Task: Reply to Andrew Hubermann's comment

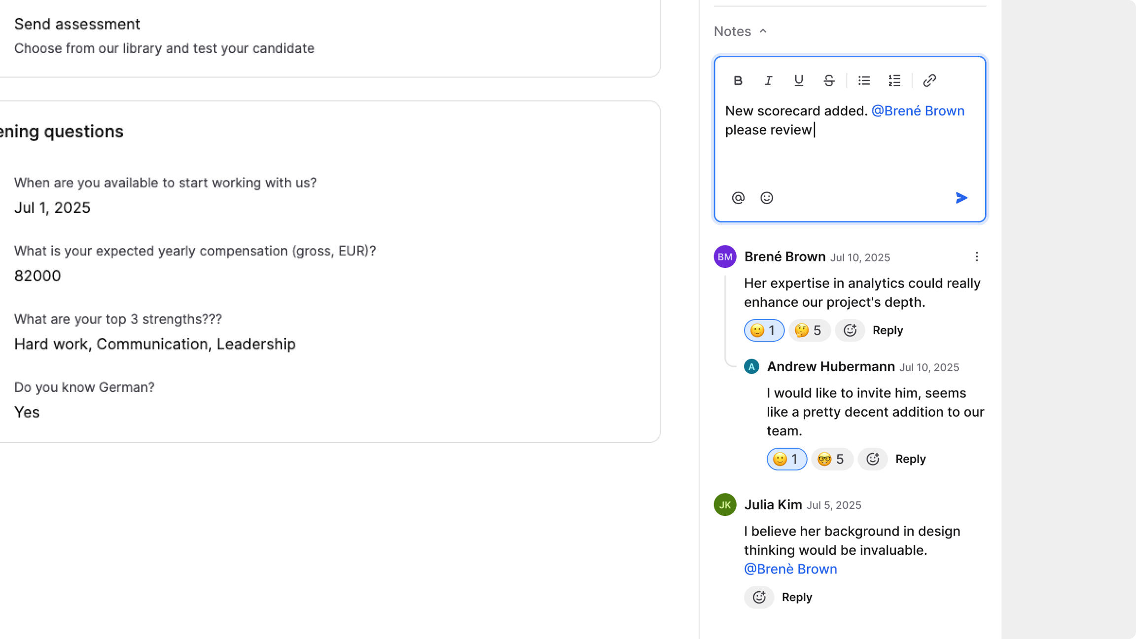Action: tap(910, 459)
